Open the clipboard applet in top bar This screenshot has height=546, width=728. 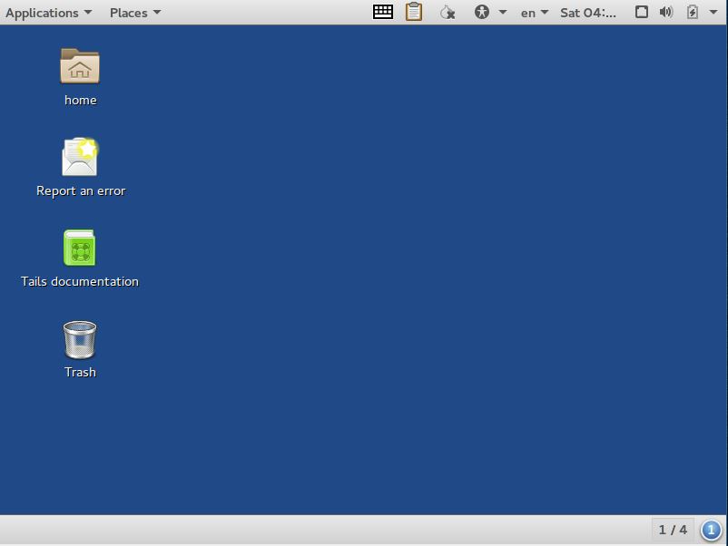coord(414,12)
